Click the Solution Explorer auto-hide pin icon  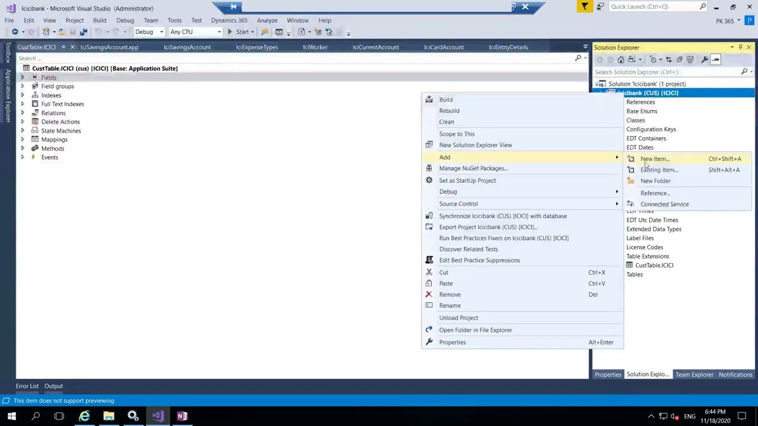tap(740, 47)
